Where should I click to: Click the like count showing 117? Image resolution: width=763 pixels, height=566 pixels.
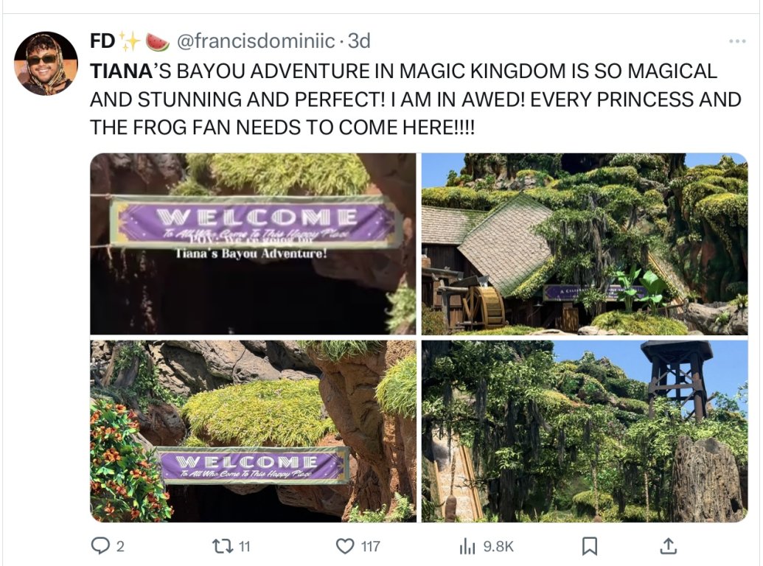[370, 546]
